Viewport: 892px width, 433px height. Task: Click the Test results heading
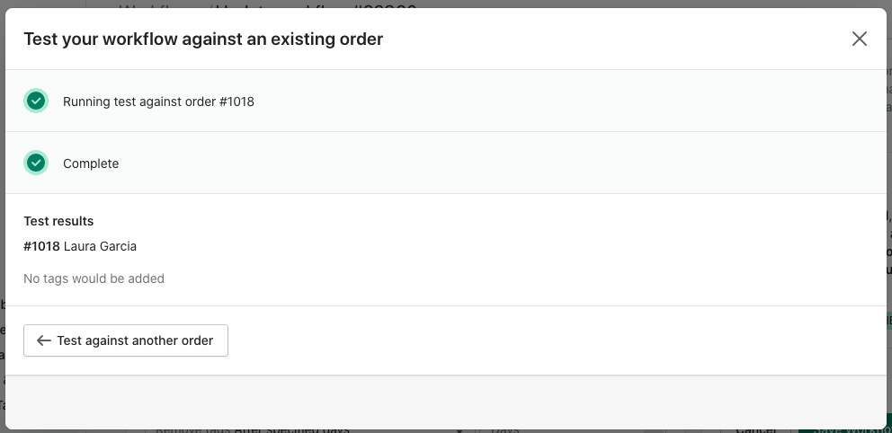click(58, 221)
